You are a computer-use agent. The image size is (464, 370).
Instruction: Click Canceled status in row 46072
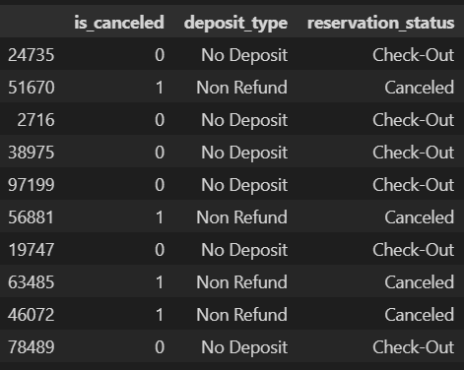[x=420, y=315]
